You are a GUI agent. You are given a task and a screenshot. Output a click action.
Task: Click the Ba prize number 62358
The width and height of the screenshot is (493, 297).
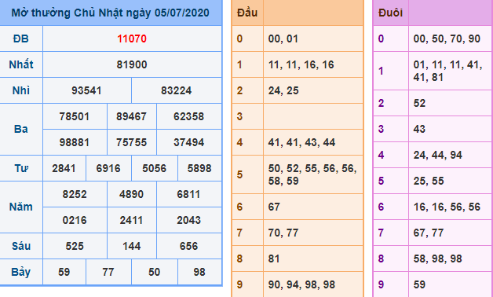[x=188, y=116]
